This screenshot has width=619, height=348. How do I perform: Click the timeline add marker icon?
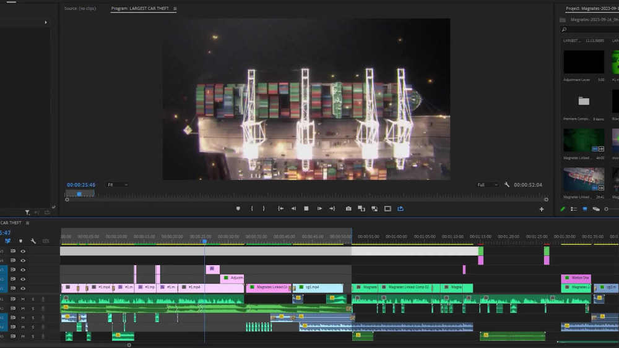pyautogui.click(x=20, y=241)
